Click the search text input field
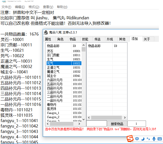The height and width of the screenshot is (144, 163). tap(97, 124)
